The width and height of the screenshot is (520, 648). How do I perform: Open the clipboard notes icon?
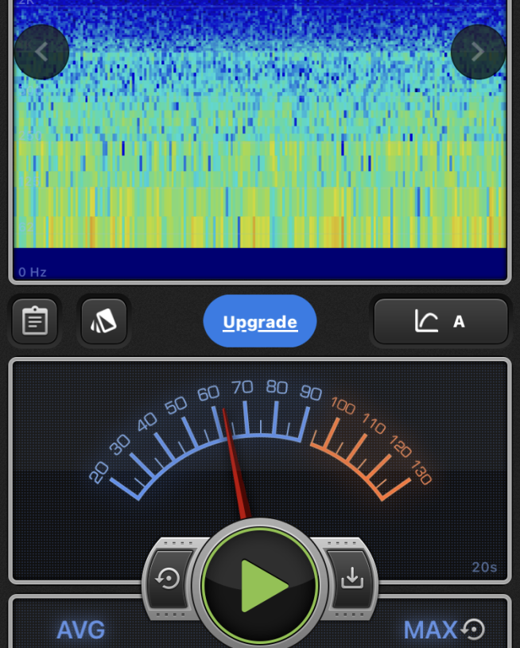coord(35,321)
